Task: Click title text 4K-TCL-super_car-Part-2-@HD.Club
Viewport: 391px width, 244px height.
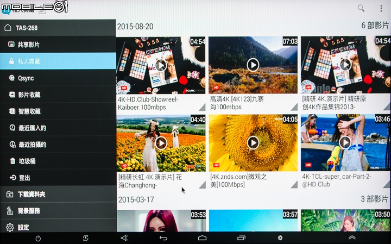Action: (337, 180)
